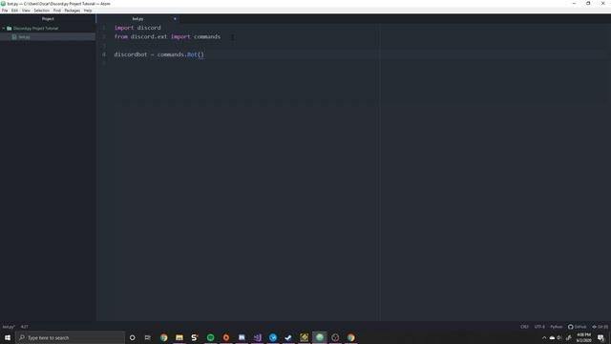Maximize or restore the Atom window

pyautogui.click(x=588, y=4)
